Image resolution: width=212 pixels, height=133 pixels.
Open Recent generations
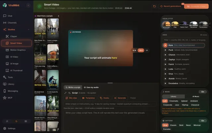171,6
